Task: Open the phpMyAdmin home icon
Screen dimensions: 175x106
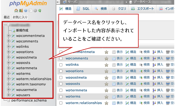Action: point(16,10)
